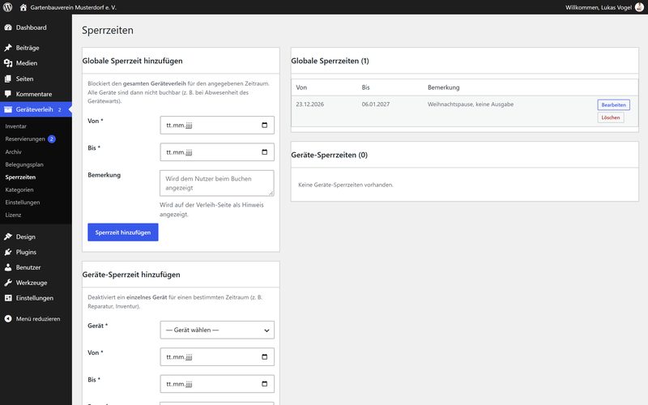Viewport: 648px width, 405px height.
Task: Open the Gartenbauverein Musterdorf e. V. site link
Action: (x=73, y=7)
